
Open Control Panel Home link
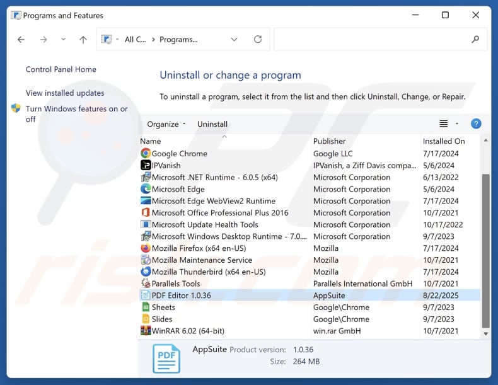(61, 69)
